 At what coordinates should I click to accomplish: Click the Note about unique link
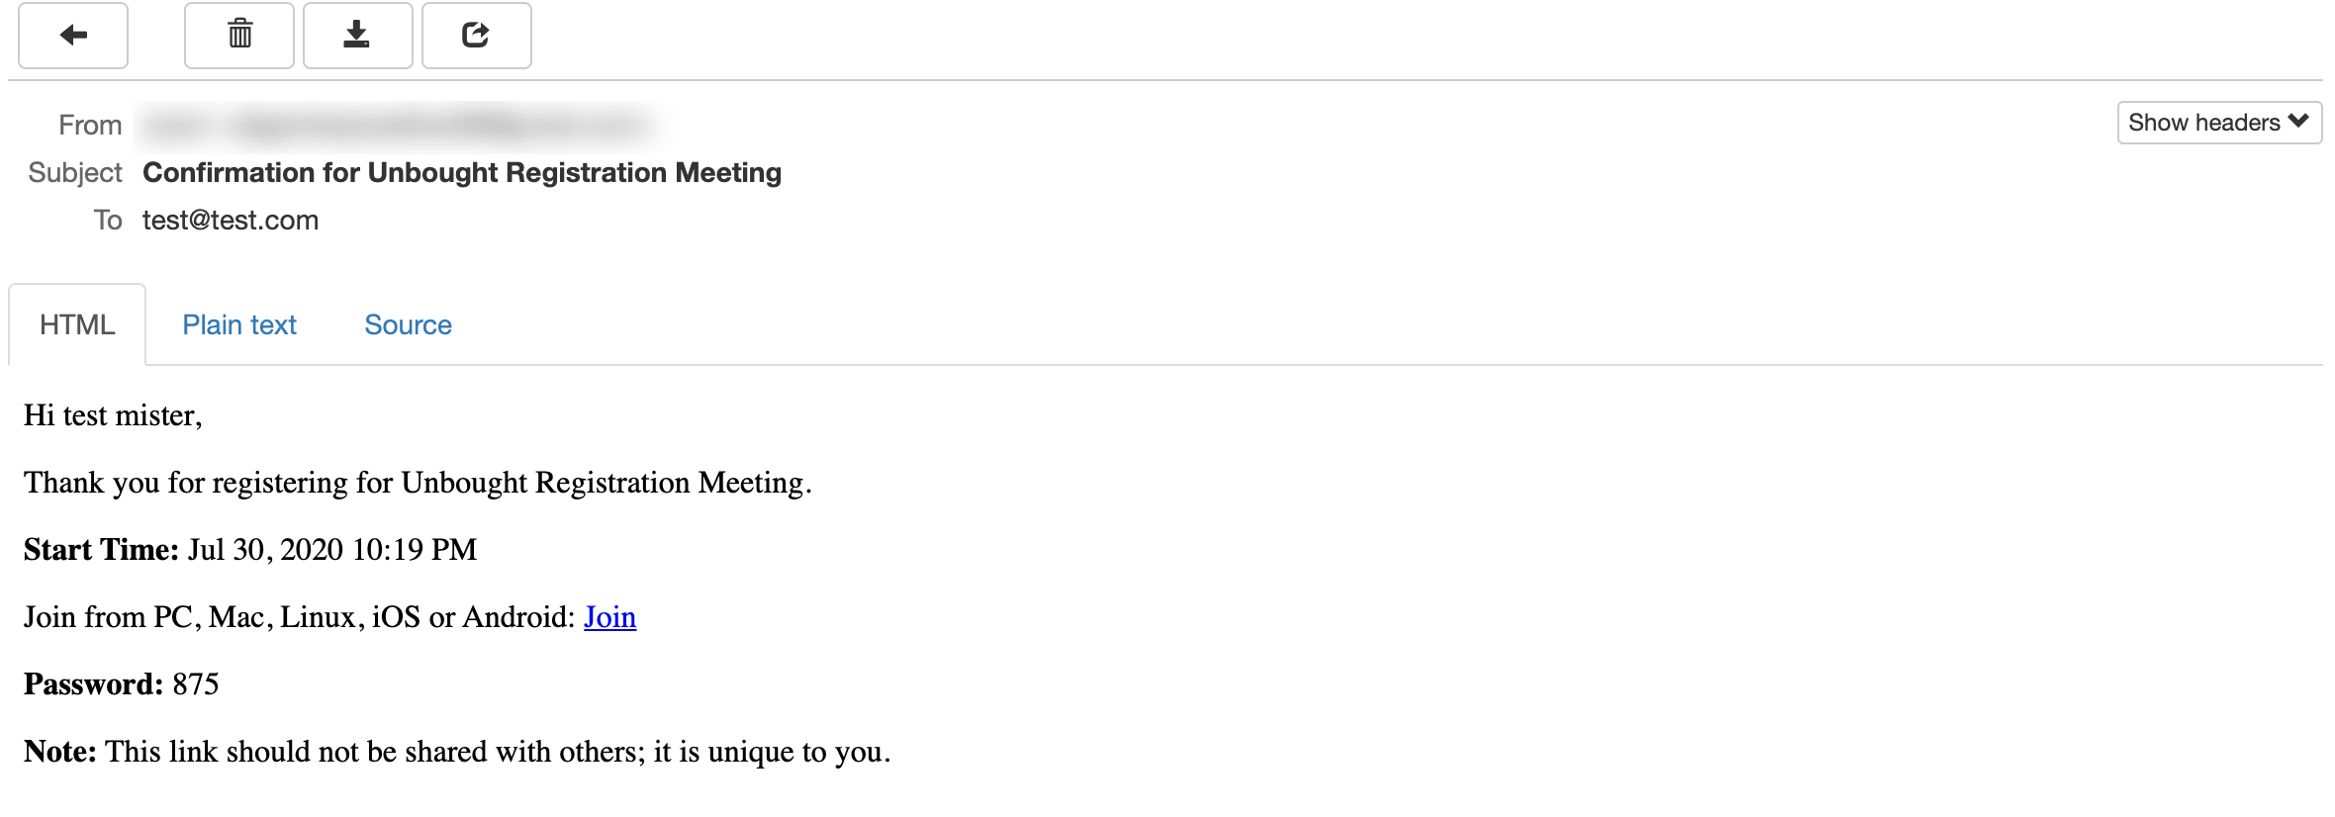457,752
